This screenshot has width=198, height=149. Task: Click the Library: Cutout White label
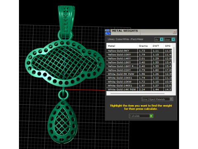(x=125, y=39)
